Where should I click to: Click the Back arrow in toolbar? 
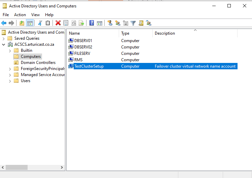point(4,23)
